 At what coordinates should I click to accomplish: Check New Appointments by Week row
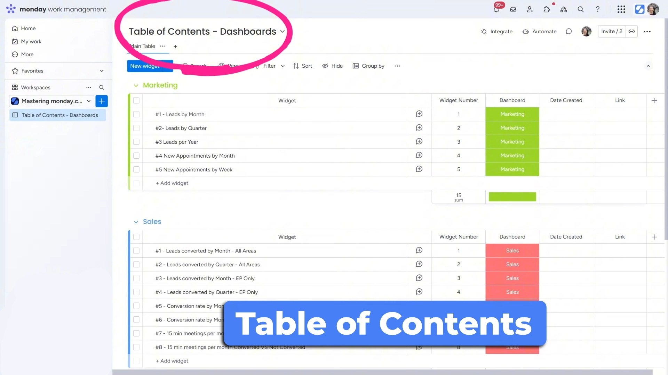coord(136,169)
